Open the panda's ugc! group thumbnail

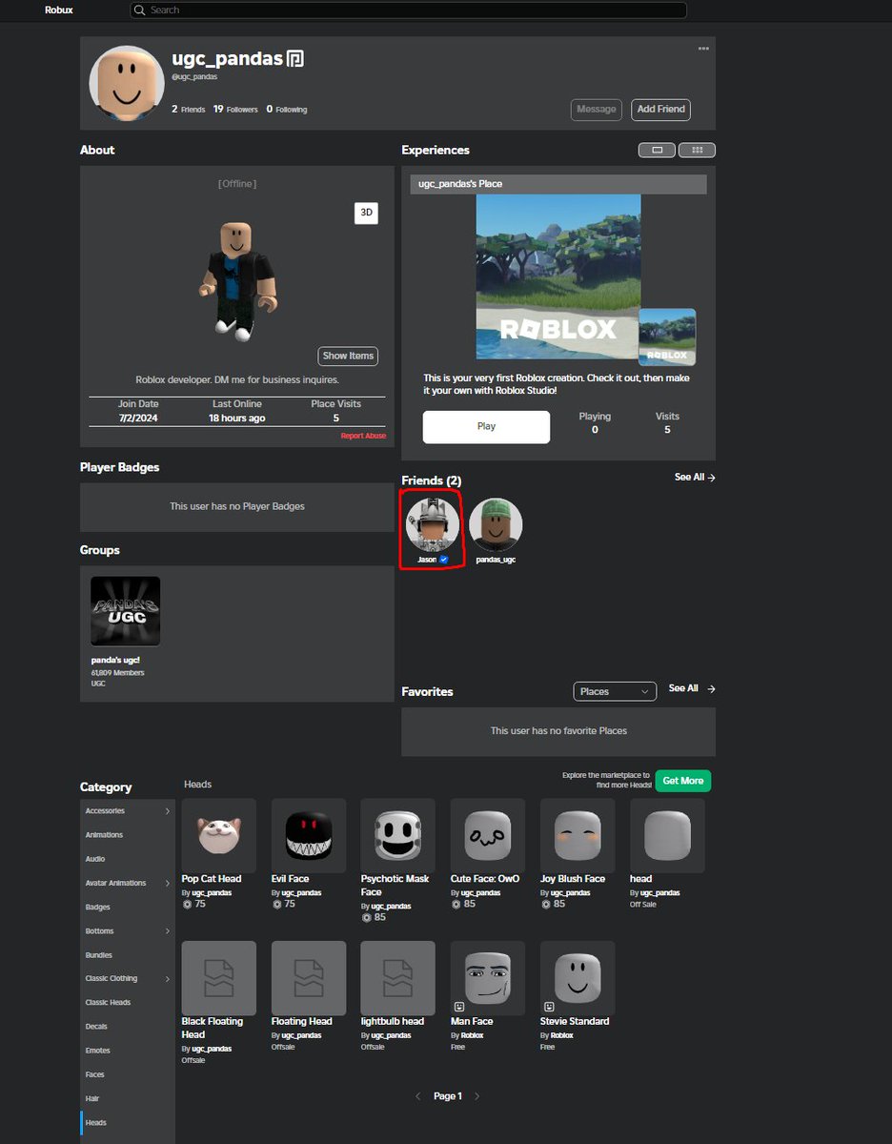click(126, 611)
